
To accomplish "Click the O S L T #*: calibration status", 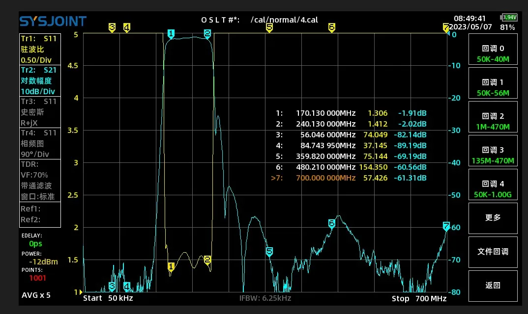I will [220, 20].
